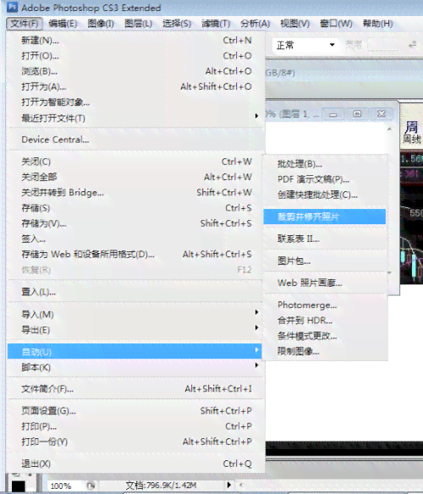Choose 关闭并转到 Bridge... entry

click(x=135, y=193)
